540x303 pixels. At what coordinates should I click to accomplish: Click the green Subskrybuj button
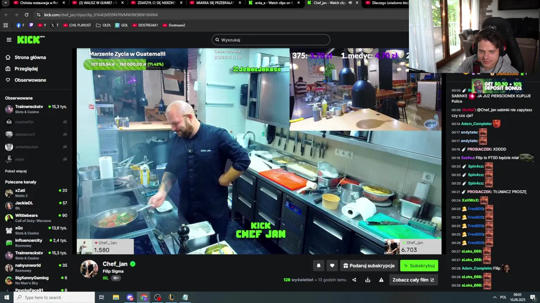419,266
